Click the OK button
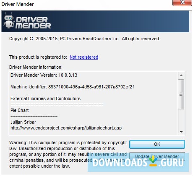This screenshot has width=193, height=176. click(157, 144)
